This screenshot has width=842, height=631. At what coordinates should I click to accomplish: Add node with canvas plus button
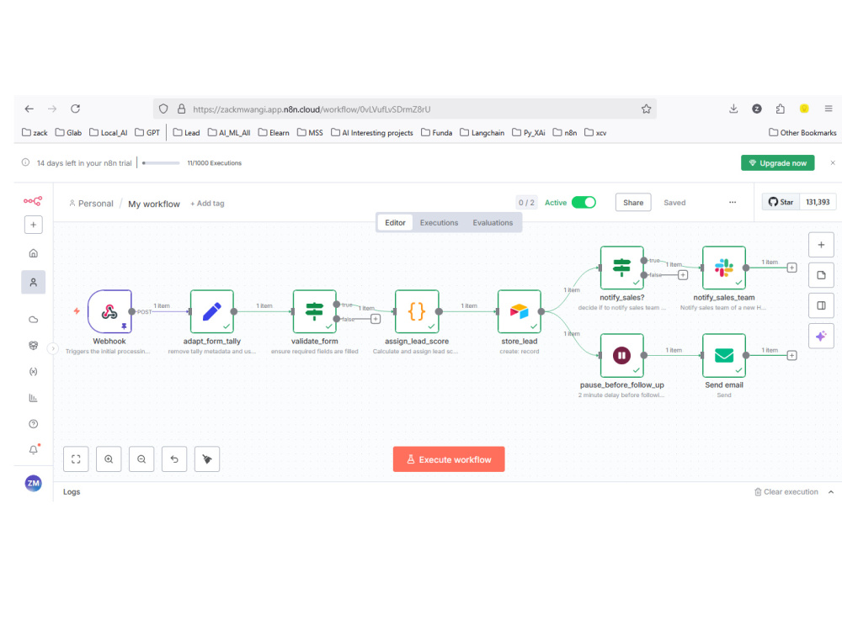pos(821,245)
